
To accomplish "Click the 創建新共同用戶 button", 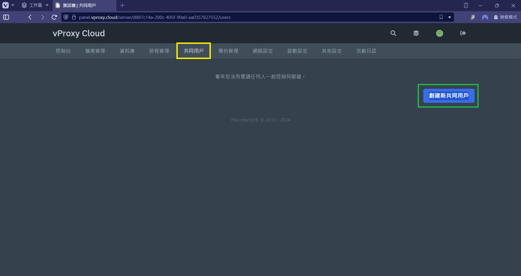I will 448,96.
